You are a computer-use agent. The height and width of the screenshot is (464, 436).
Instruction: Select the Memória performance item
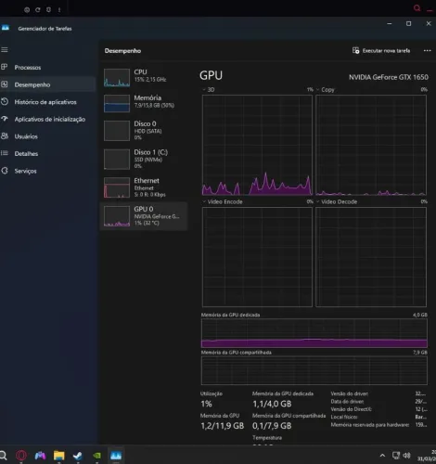pyautogui.click(x=144, y=103)
